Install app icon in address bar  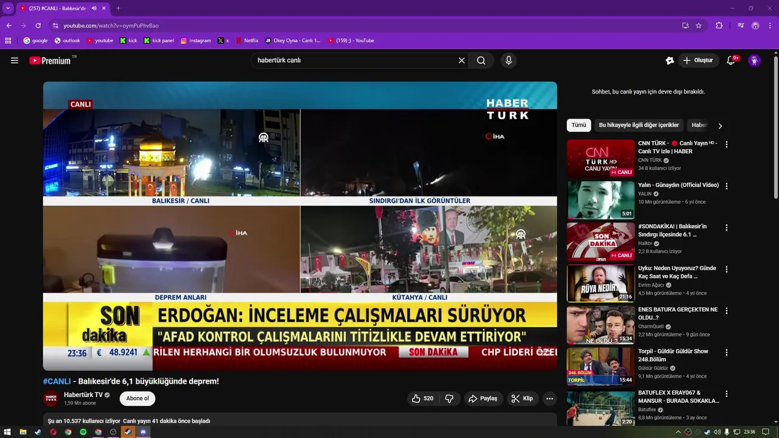(685, 26)
